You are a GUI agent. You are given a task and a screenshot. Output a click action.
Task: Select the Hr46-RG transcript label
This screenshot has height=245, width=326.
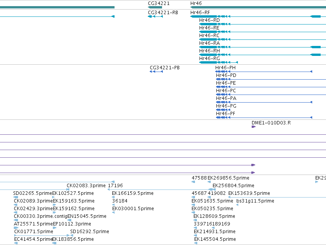pyautogui.click(x=210, y=59)
